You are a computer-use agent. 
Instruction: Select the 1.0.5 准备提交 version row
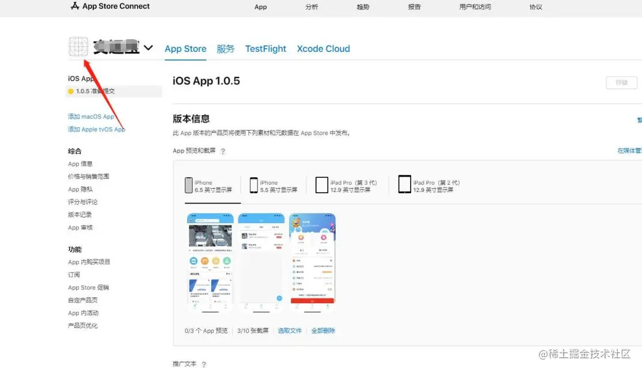pos(114,91)
